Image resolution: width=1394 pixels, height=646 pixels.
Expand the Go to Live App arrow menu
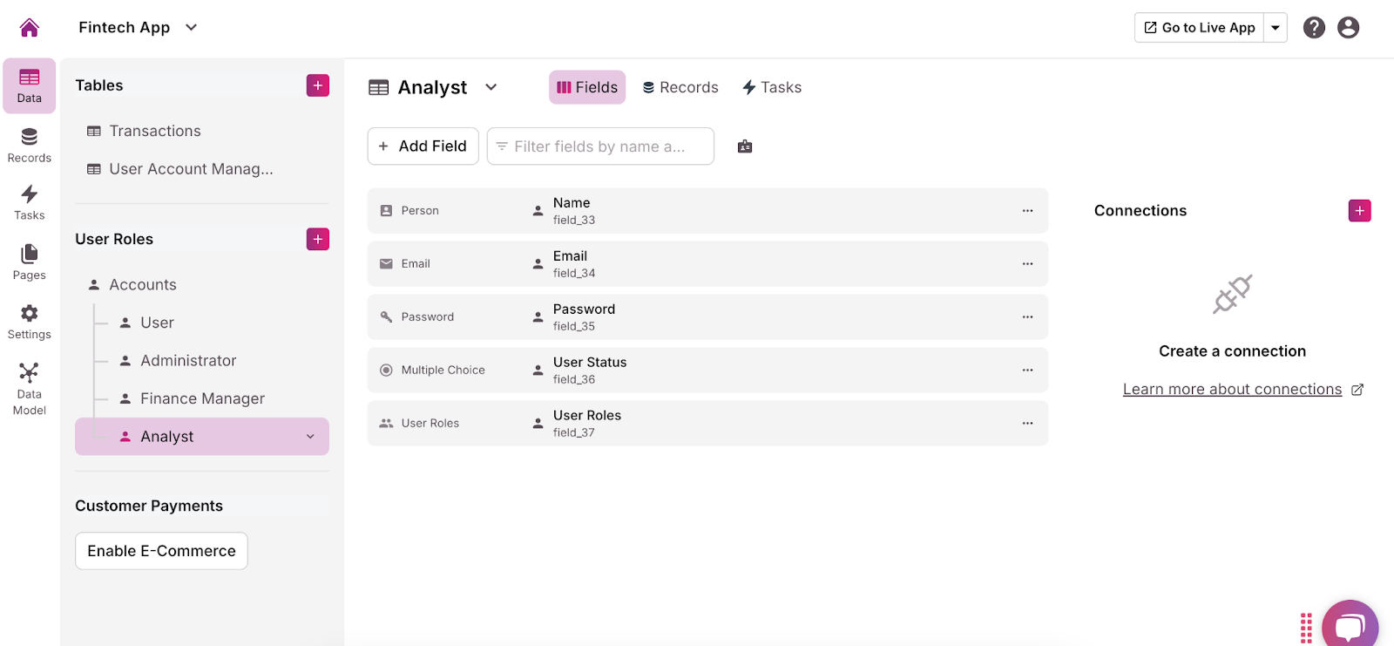coord(1276,28)
